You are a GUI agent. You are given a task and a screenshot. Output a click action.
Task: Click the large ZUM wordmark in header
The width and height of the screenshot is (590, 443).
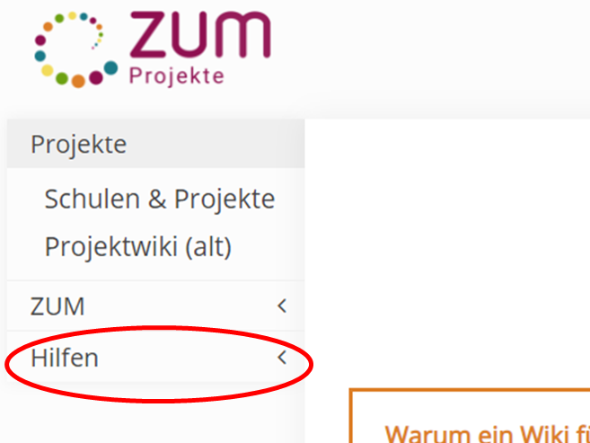point(200,35)
